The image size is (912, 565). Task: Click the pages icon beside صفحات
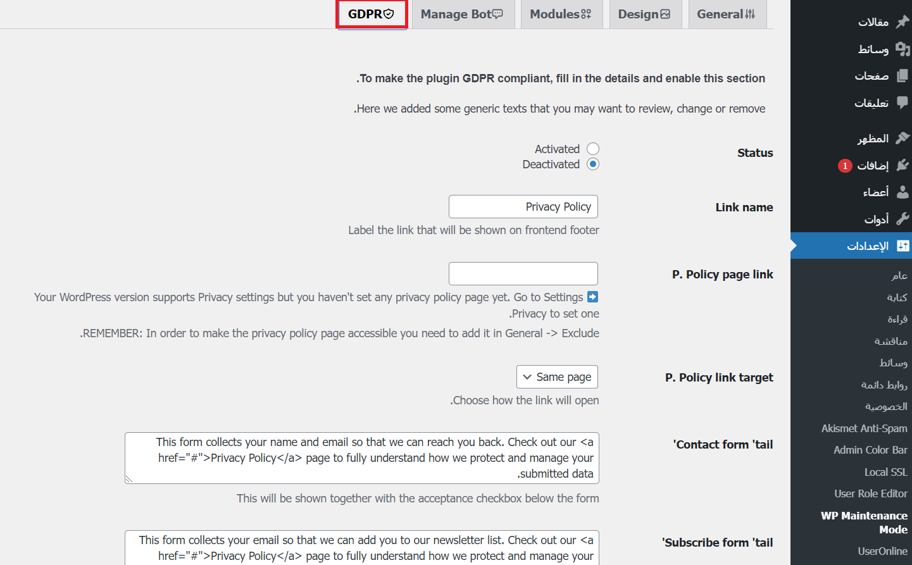[903, 76]
